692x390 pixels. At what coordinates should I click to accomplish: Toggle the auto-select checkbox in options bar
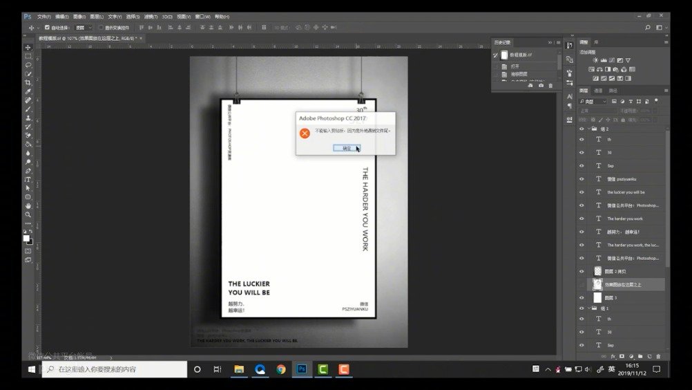coord(47,28)
